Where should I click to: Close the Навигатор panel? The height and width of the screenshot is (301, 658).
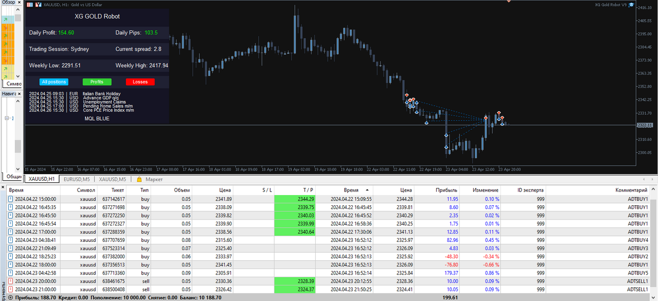click(19, 93)
